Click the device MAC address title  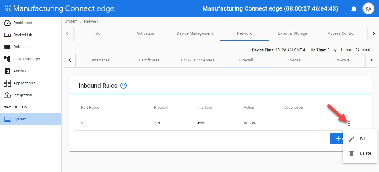pos(270,9)
